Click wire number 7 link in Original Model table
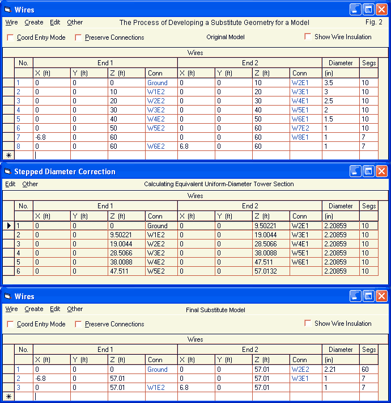Viewport: 391px width, 403px height. [x=18, y=137]
